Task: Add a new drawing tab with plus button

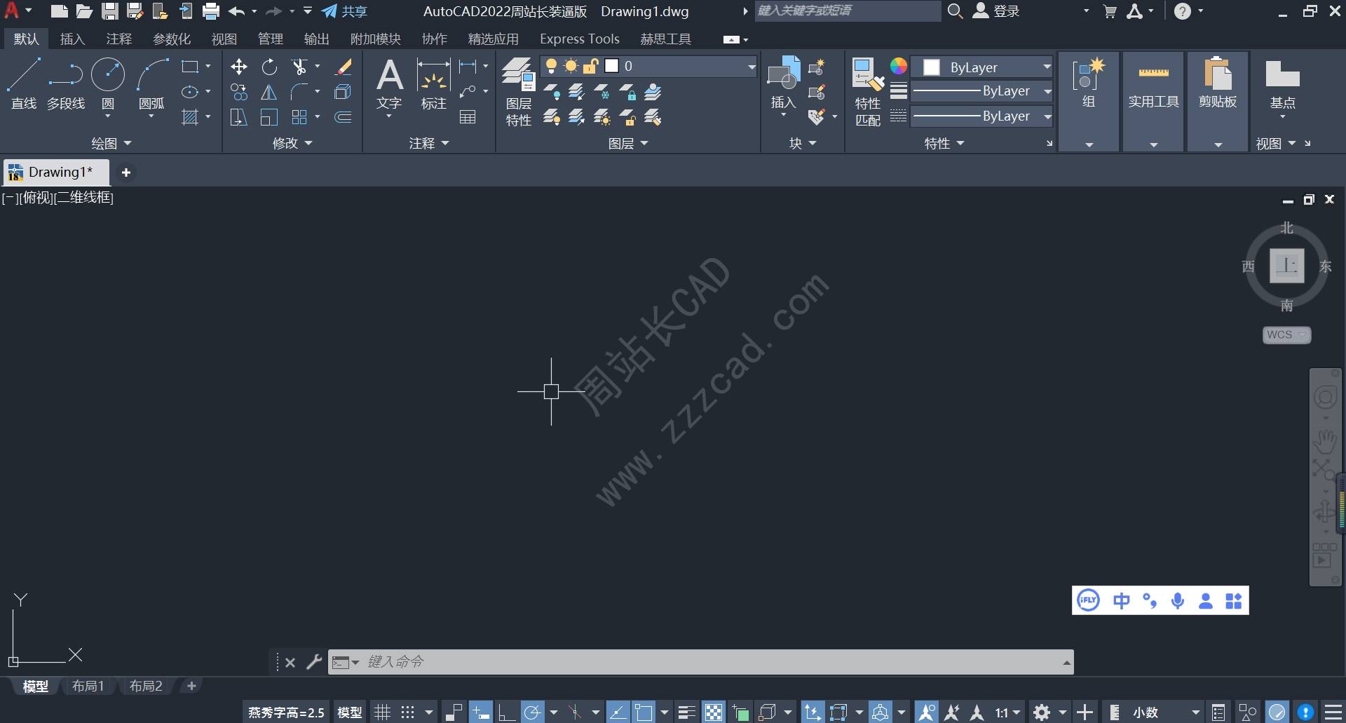Action: (126, 173)
